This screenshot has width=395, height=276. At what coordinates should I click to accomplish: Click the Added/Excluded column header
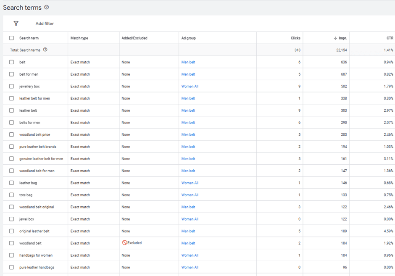click(x=134, y=38)
